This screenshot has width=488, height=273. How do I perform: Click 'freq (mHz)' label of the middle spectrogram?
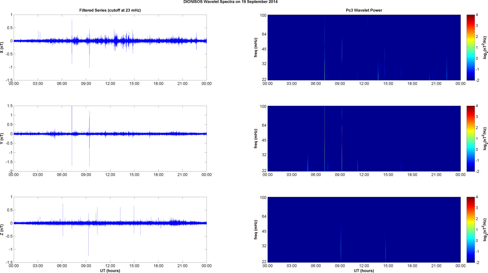point(256,139)
